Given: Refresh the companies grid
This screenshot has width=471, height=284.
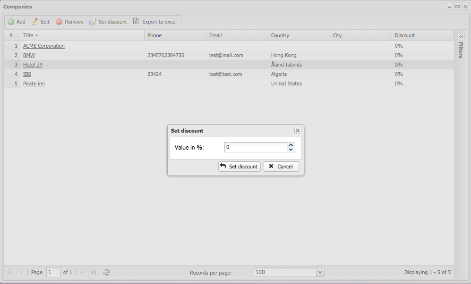Looking at the screenshot, I should pos(107,272).
